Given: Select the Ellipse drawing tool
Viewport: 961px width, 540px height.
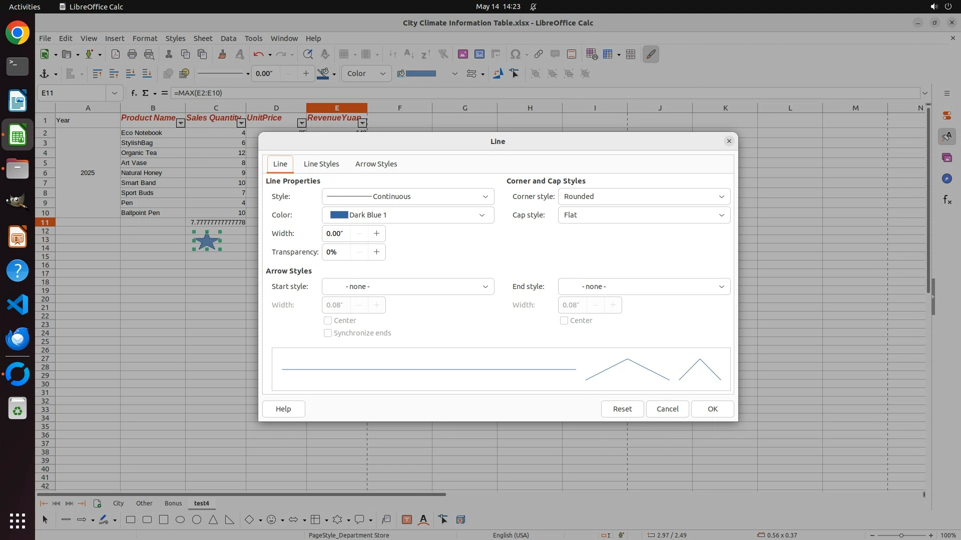Looking at the screenshot, I should pos(180,520).
